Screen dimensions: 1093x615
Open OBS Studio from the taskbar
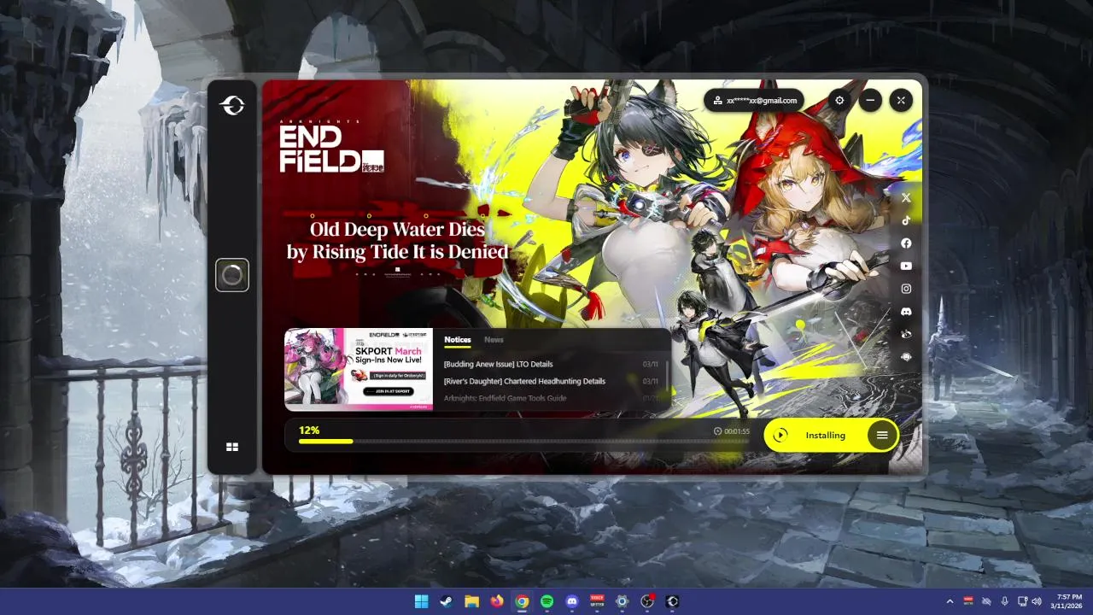click(647, 601)
